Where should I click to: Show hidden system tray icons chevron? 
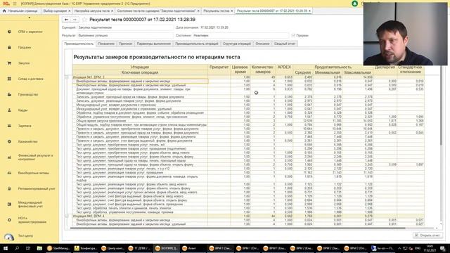pos(399,248)
